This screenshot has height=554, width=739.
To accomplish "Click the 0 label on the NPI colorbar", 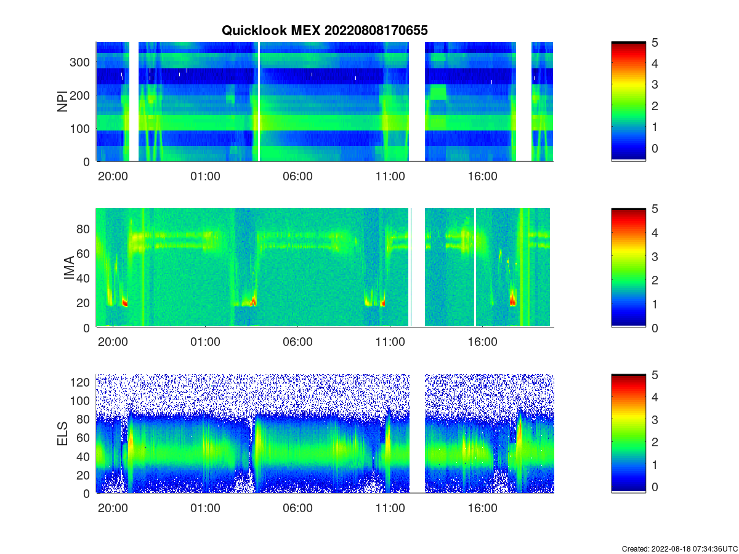I will [656, 148].
